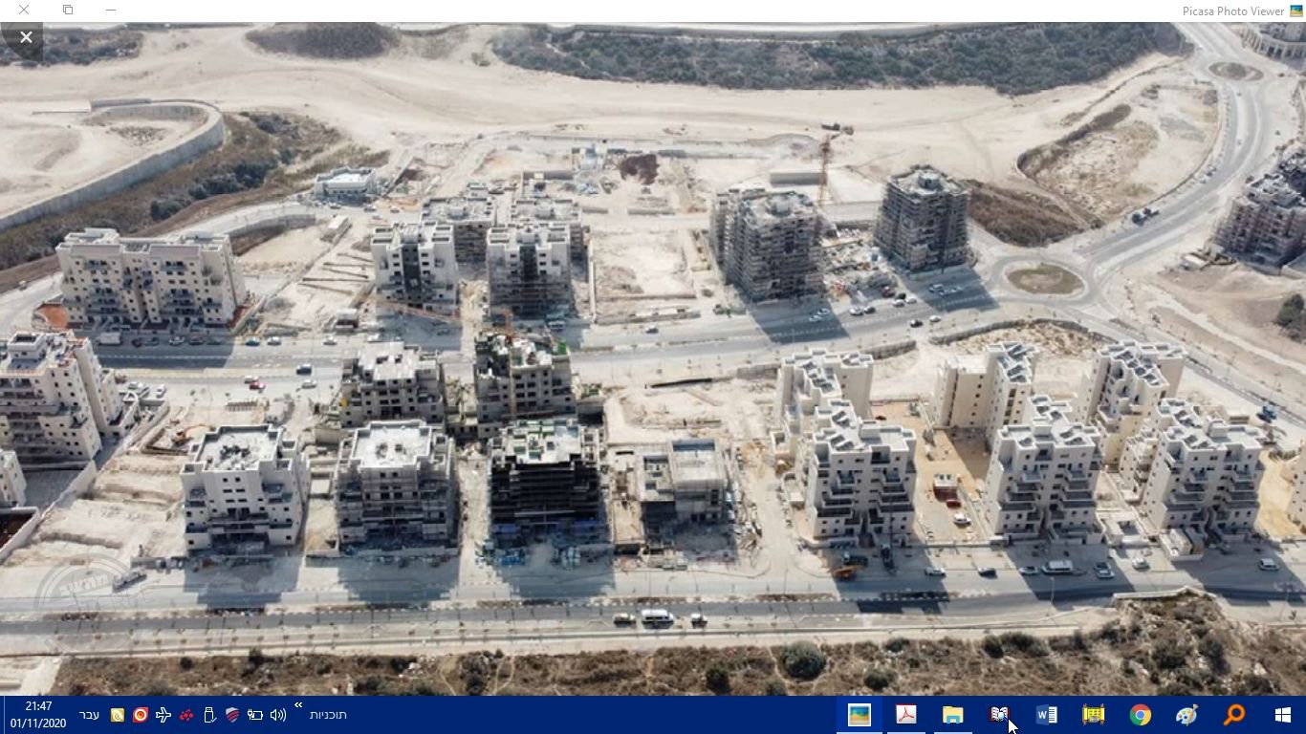Expand hidden tray icons with the chevron

click(298, 705)
